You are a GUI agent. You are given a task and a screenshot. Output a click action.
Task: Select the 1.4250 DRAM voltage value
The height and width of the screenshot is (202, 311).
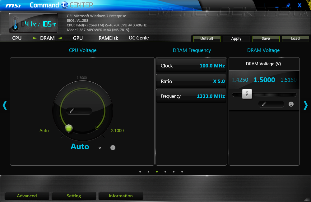click(240, 80)
